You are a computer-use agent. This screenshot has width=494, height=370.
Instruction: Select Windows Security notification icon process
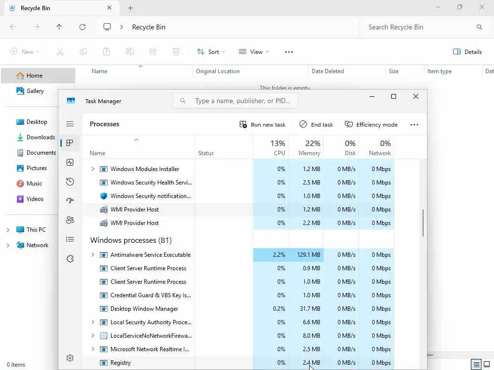pyautogui.click(x=238, y=196)
